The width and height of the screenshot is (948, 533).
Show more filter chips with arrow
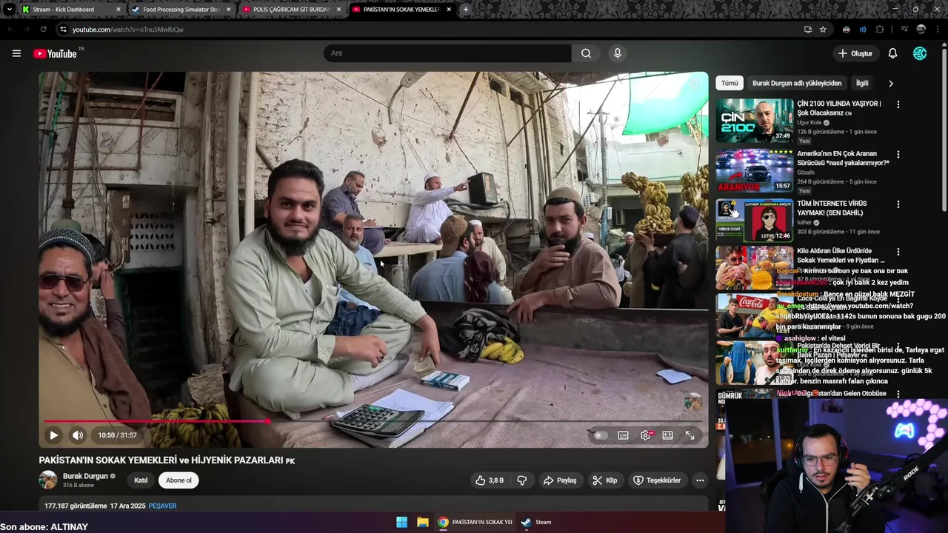coord(891,84)
